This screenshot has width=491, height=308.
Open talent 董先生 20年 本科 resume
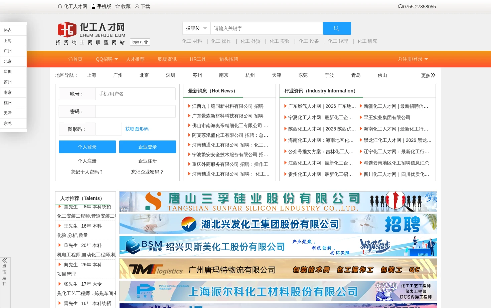click(x=83, y=245)
